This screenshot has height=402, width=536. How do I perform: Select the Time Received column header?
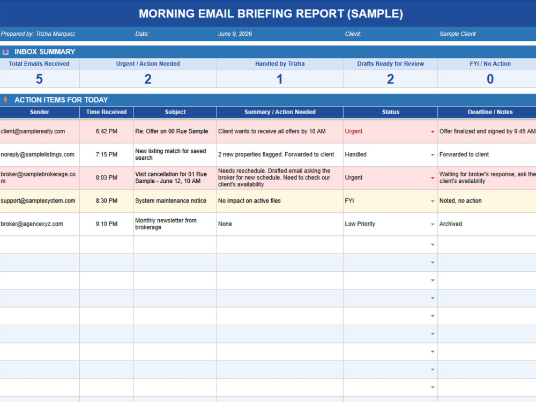pos(106,112)
